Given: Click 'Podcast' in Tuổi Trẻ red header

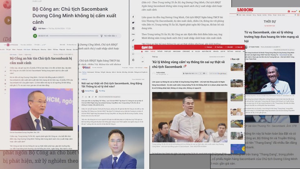Looking at the screenshot, I should point(208,47).
